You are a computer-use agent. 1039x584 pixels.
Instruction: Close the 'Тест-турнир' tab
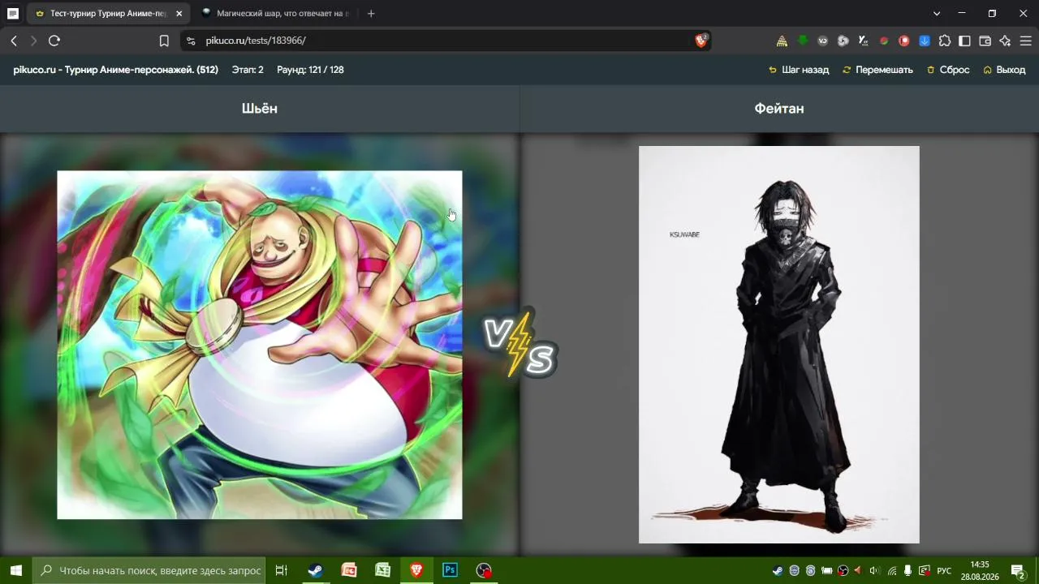coord(179,14)
